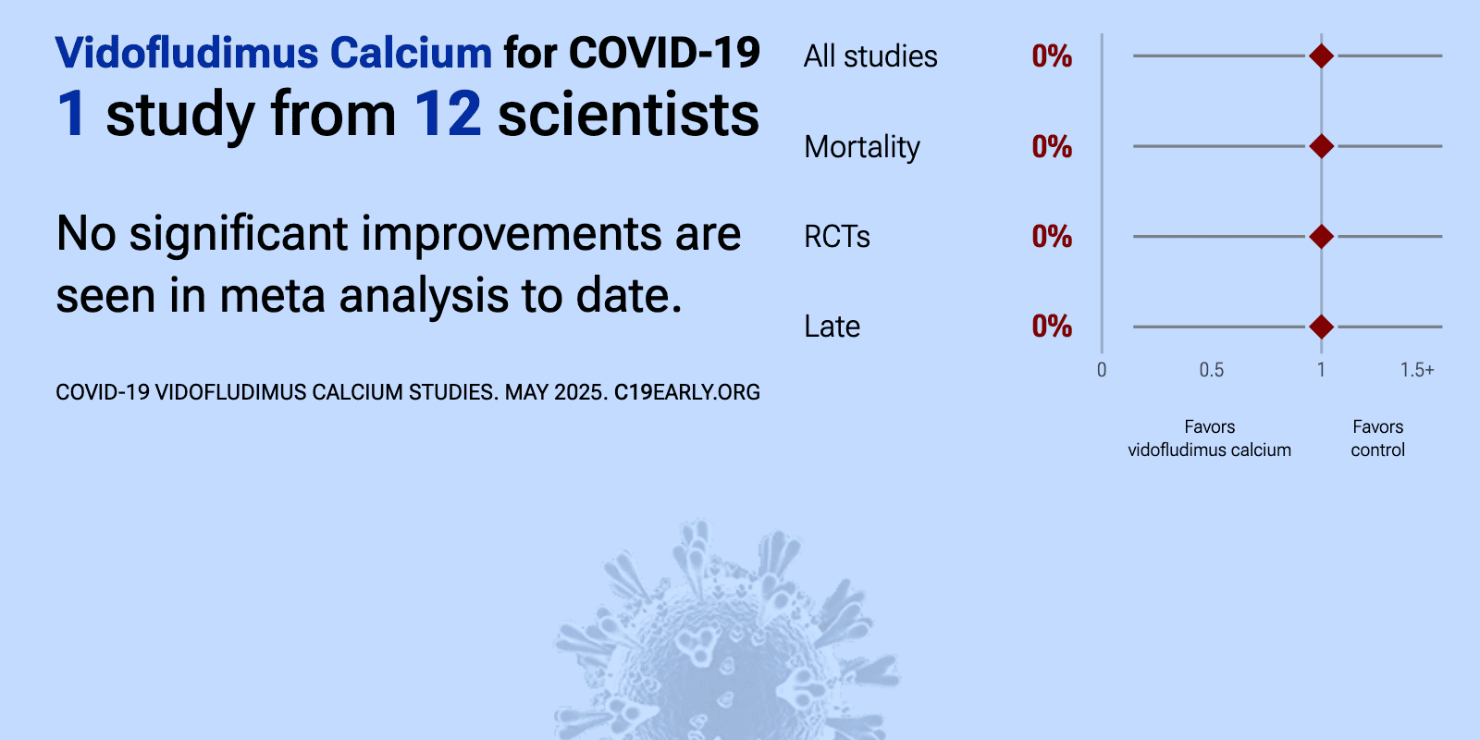Image resolution: width=1480 pixels, height=740 pixels.
Task: Click the Favors vidofludimus calcium label
Action: point(1209,438)
